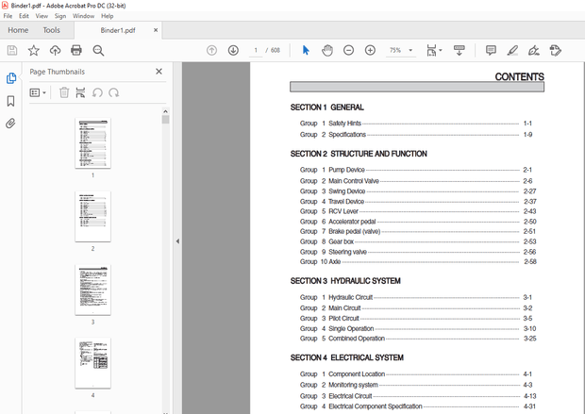Select page 2 thumbnail

tap(92, 216)
